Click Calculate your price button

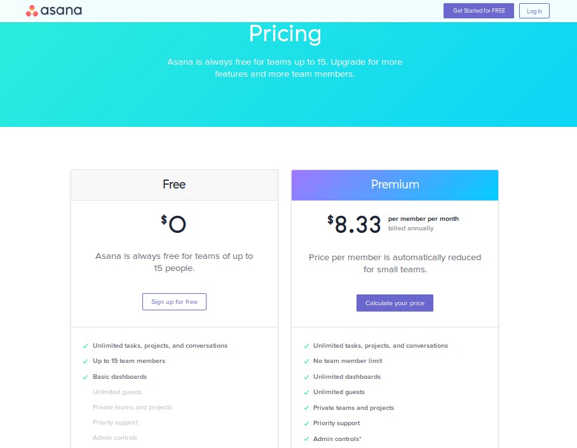(x=395, y=303)
